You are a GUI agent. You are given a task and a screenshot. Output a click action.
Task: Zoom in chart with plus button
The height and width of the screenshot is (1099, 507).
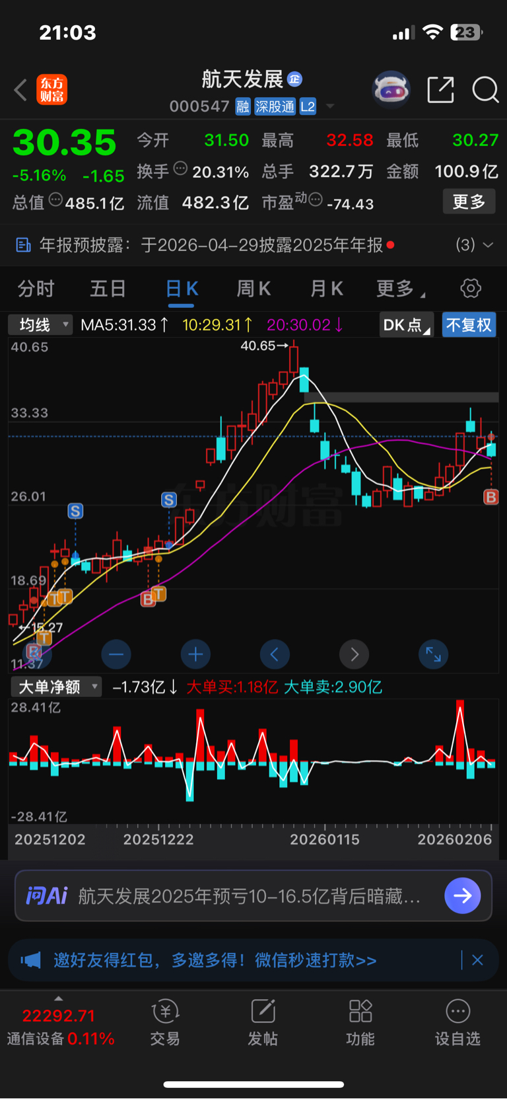tap(195, 654)
